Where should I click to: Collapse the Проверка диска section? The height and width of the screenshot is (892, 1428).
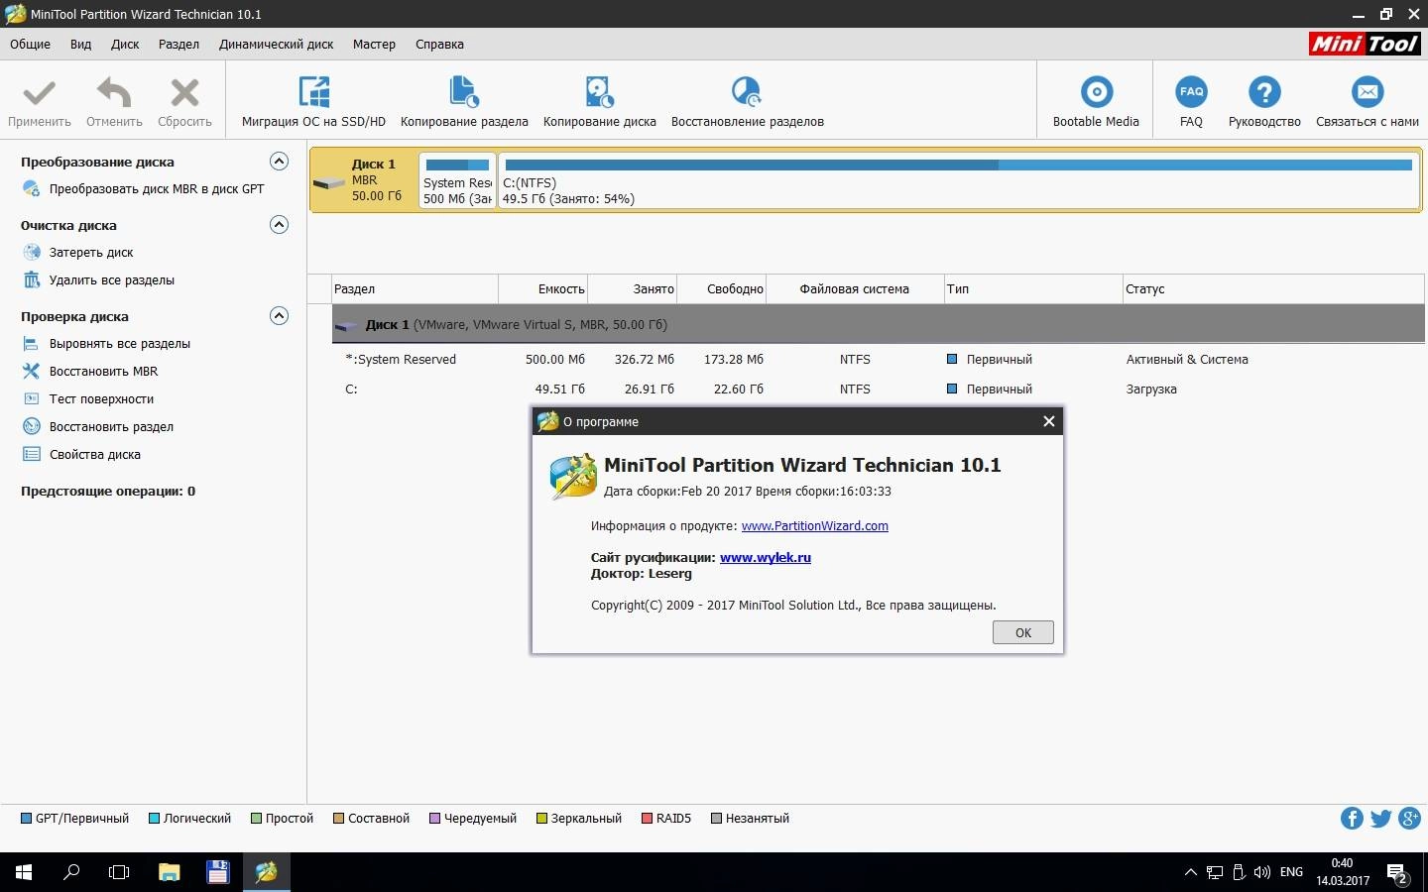tap(280, 315)
